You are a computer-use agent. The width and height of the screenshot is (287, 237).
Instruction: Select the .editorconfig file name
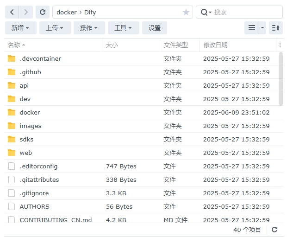[x=38, y=167]
